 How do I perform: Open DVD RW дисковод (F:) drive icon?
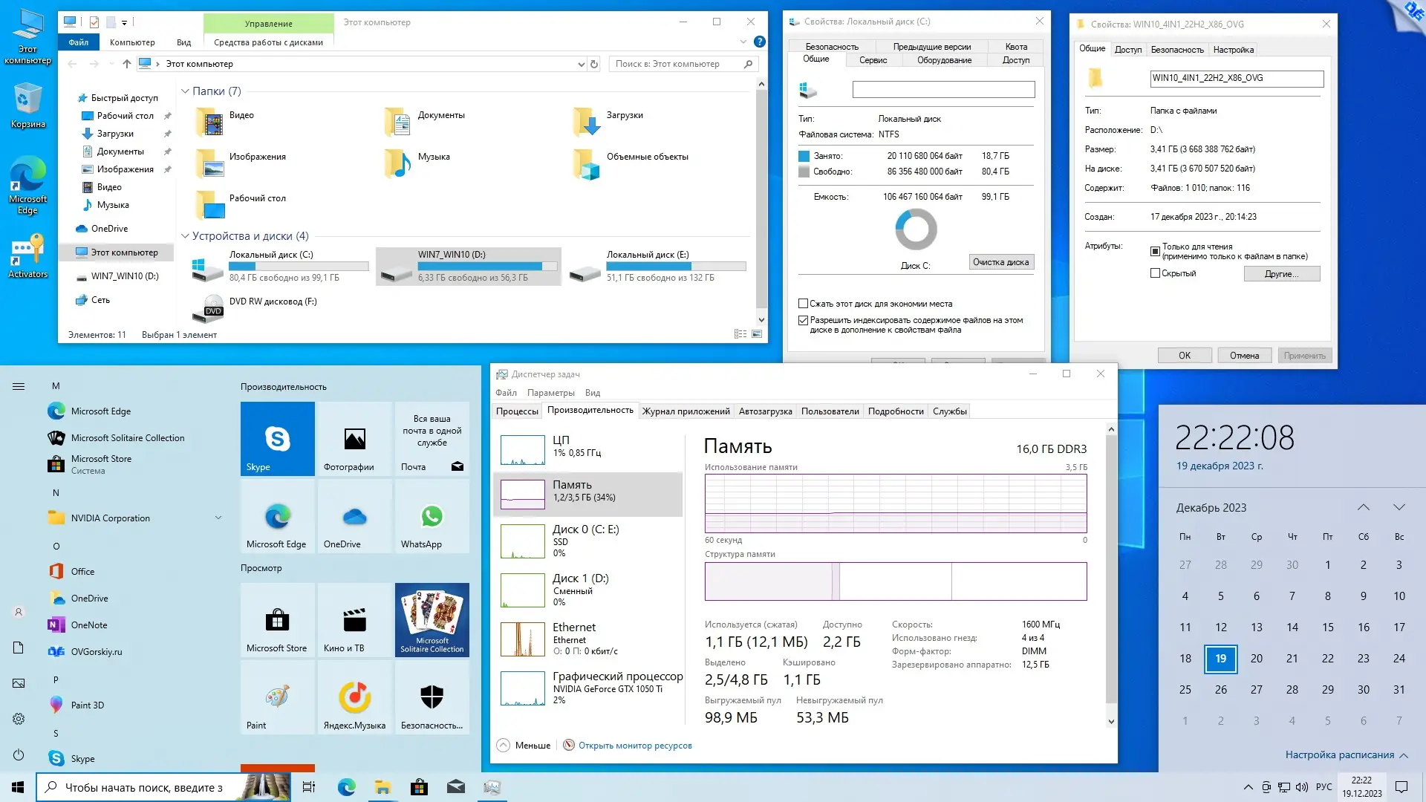[209, 307]
